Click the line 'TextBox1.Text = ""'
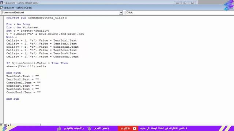The width and height of the screenshot is (234, 131). click(x=23, y=76)
